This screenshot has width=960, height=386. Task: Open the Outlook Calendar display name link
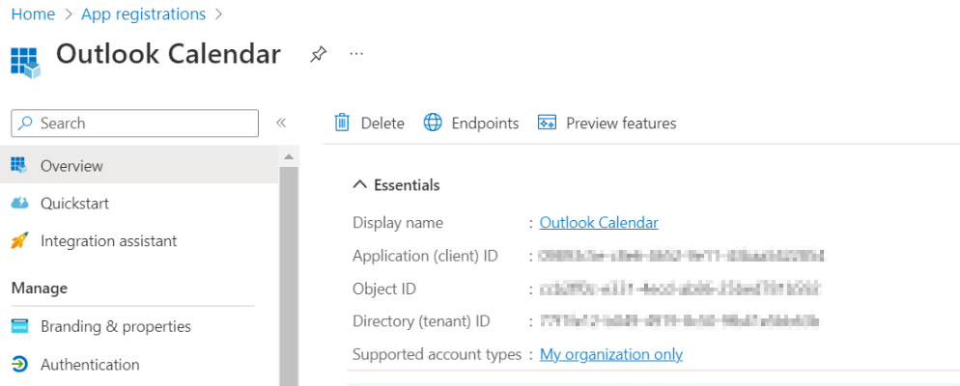(599, 223)
